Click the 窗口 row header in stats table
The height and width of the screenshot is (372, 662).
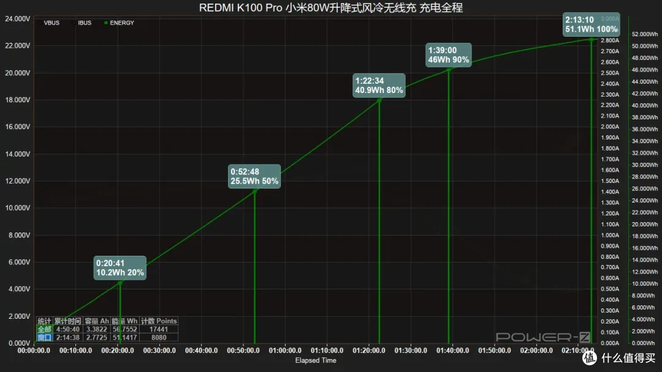click(44, 338)
